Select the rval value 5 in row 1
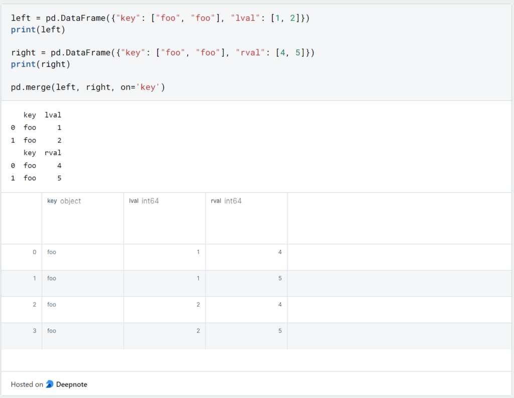 [x=281, y=278]
